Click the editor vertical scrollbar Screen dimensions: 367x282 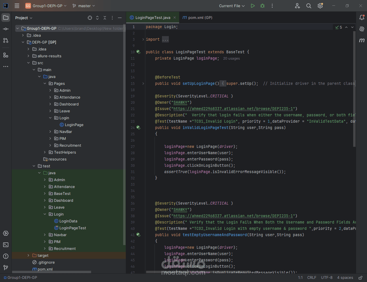point(354,89)
